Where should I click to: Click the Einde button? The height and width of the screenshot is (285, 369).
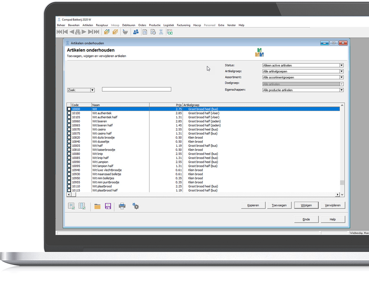point(306,219)
